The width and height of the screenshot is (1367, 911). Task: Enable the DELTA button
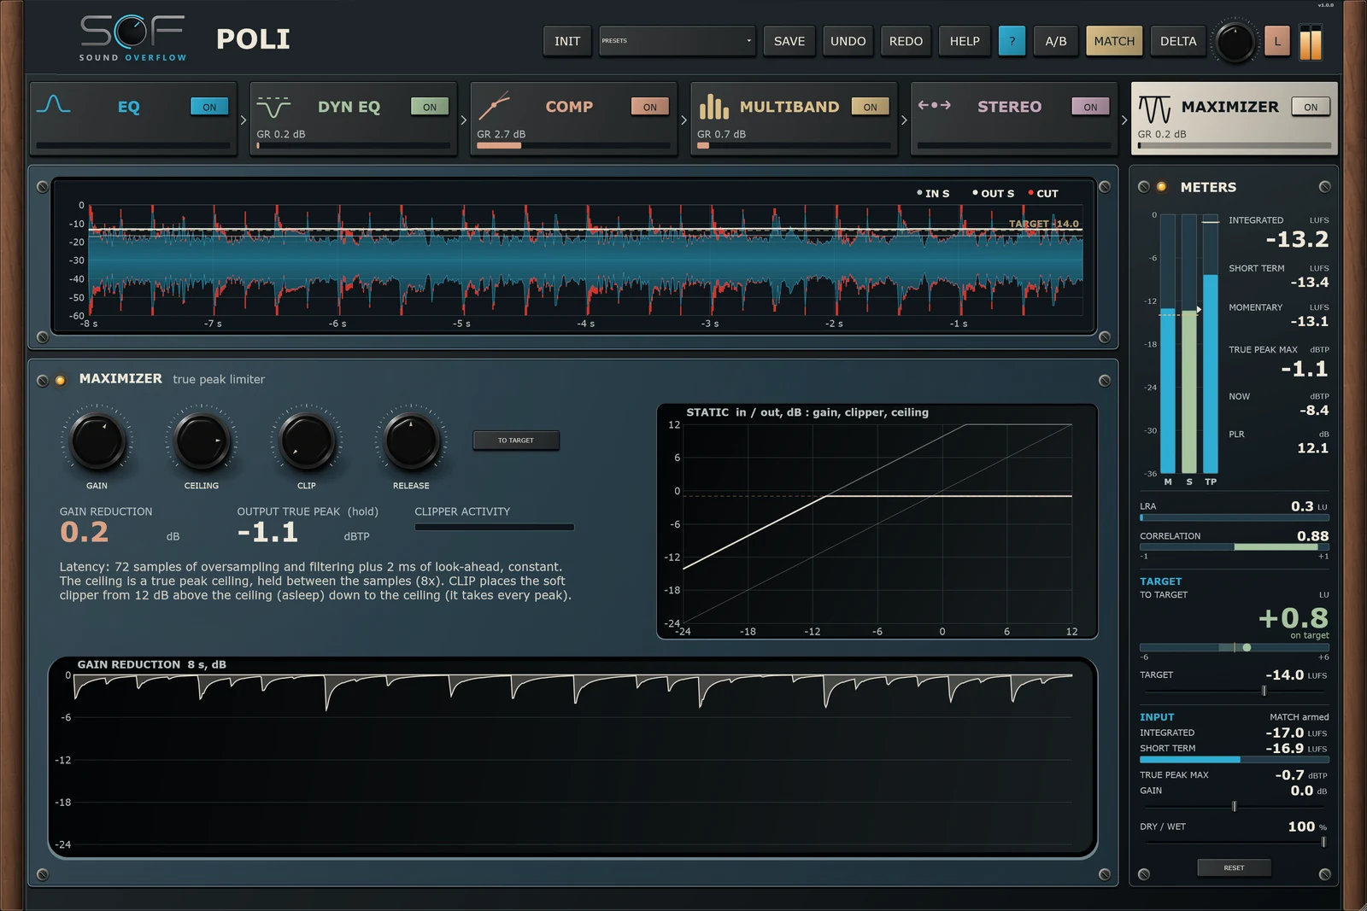coord(1178,41)
